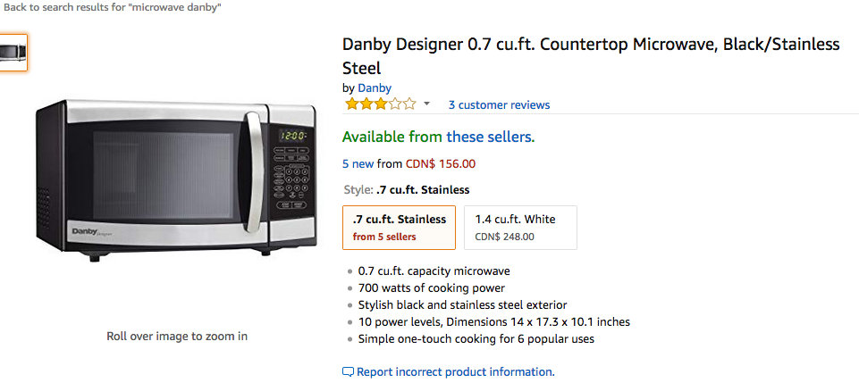Viewport: 859px width, 383px height.
Task: Click the 'these sellers' link
Action: 489,137
